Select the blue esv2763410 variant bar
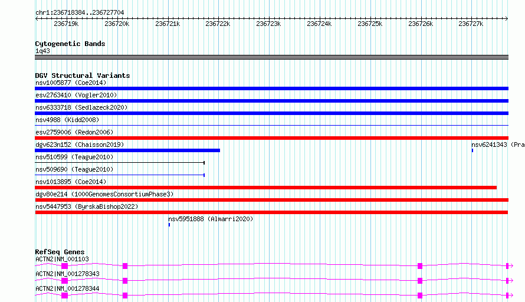The image size is (525, 302). click(271, 101)
